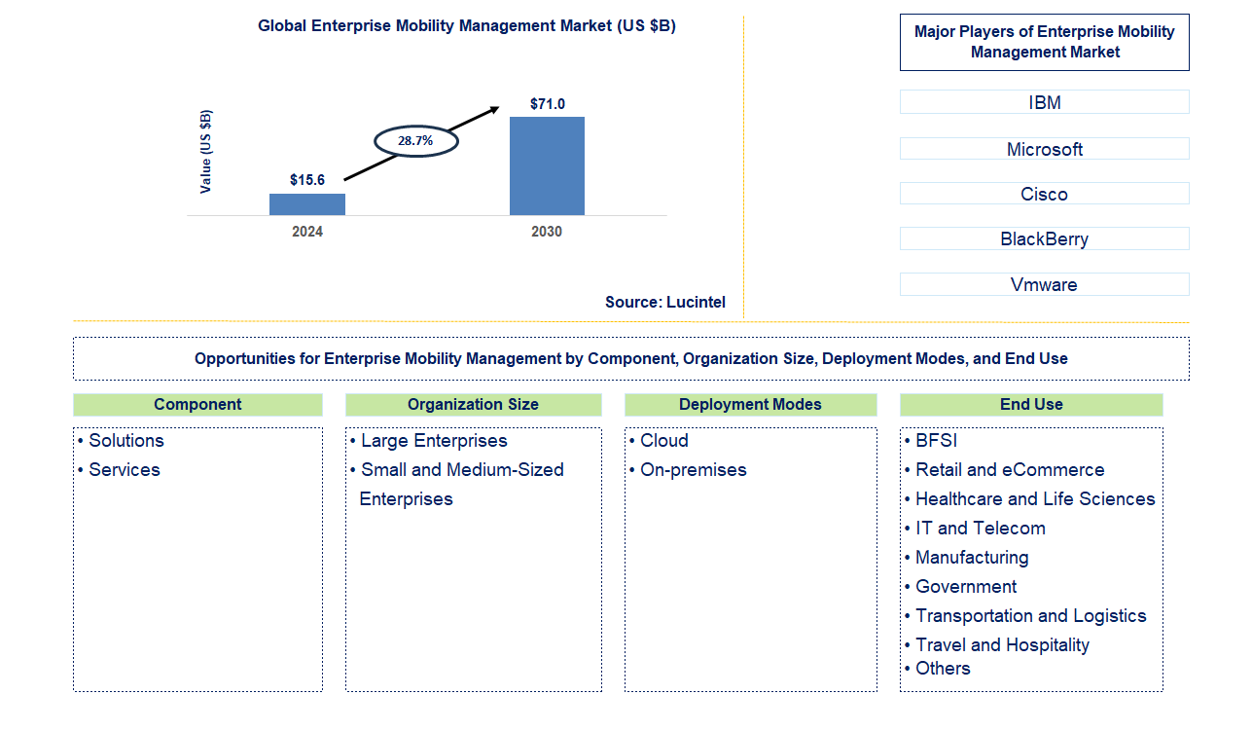This screenshot has height=731, width=1252.
Task: Select the BlackBerry player box
Action: click(1045, 238)
